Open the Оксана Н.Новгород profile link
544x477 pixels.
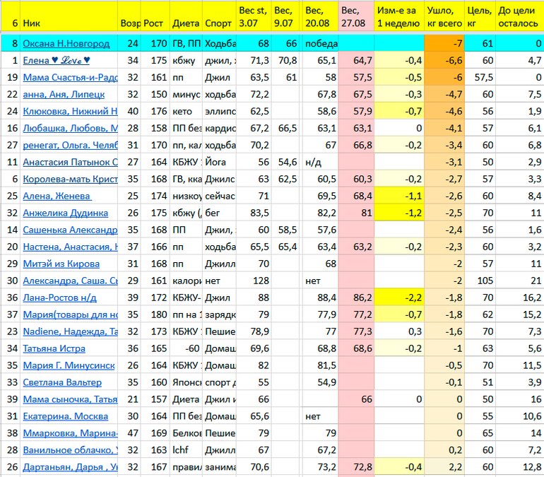(66, 44)
